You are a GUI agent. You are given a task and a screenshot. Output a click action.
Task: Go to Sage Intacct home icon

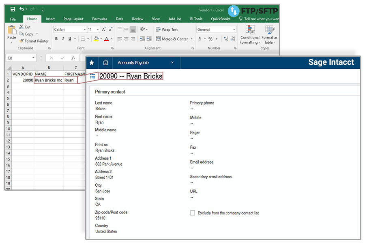(x=105, y=63)
